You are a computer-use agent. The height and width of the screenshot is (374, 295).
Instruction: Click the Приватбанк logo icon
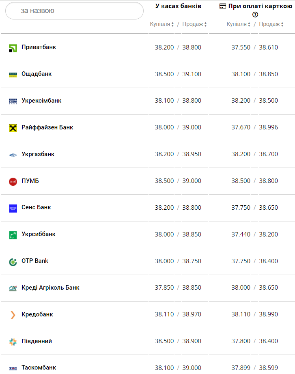click(x=13, y=48)
